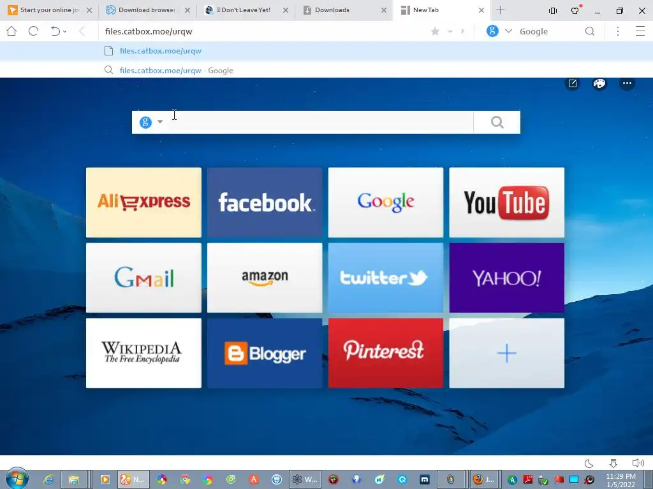Click the small go arrow in the address bar

click(463, 32)
